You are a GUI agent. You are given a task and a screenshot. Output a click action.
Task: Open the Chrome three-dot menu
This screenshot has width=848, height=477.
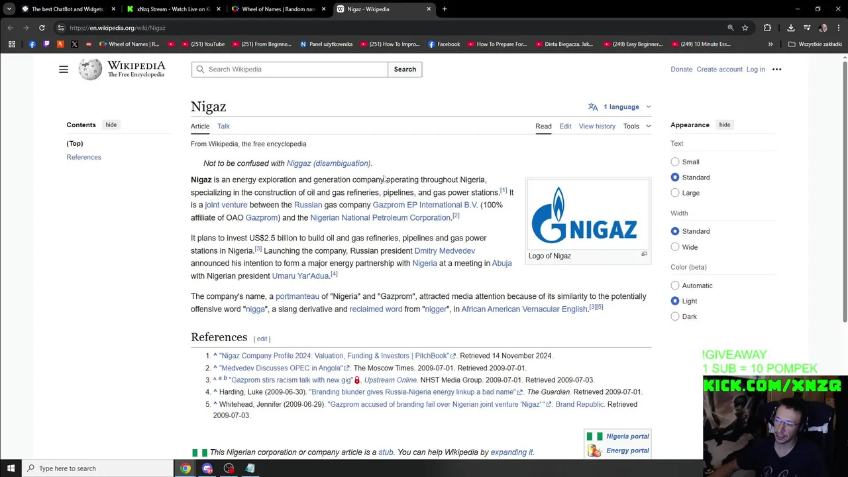(839, 28)
